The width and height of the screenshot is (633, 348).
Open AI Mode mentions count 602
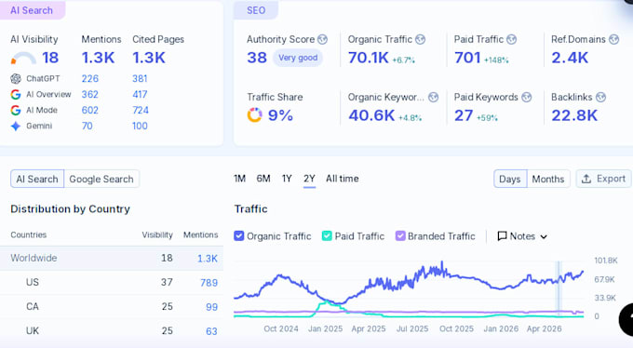coord(90,110)
